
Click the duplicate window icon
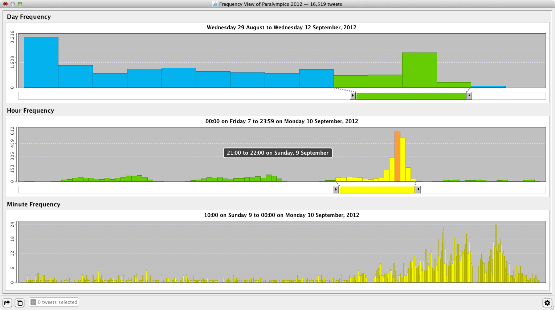20,303
